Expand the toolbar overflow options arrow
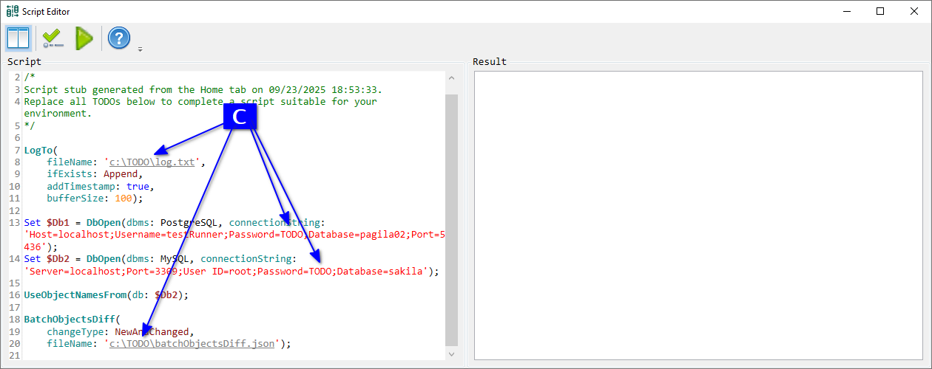The width and height of the screenshot is (932, 369). click(140, 49)
